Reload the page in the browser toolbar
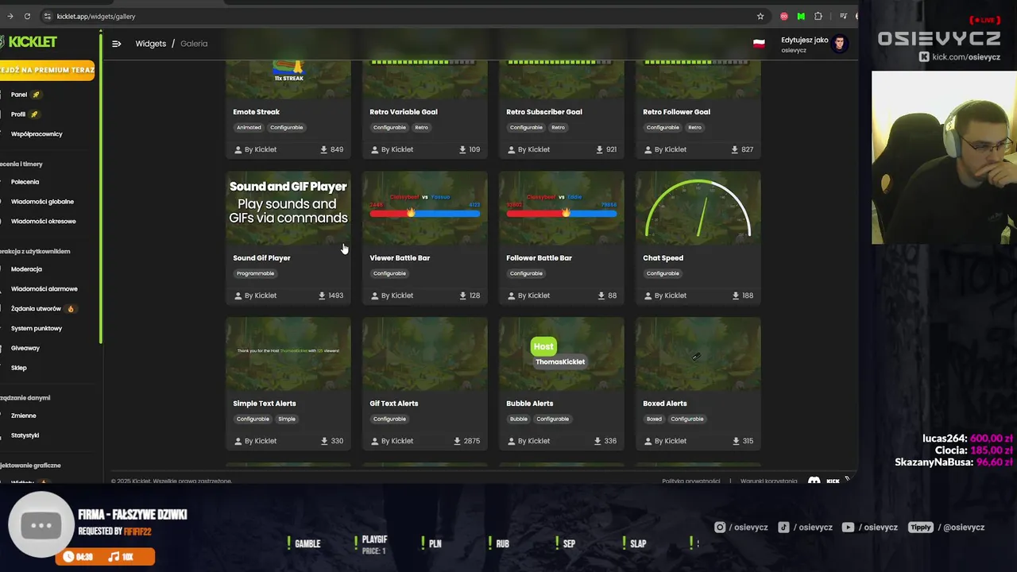Image resolution: width=1017 pixels, height=572 pixels. coord(27,16)
